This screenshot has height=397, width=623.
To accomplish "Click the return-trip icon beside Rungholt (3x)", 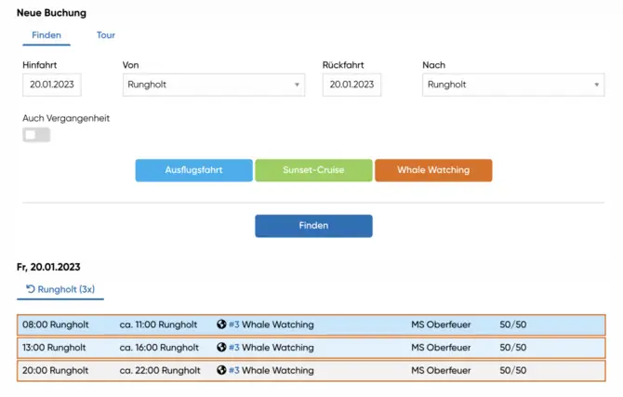I will pos(31,289).
